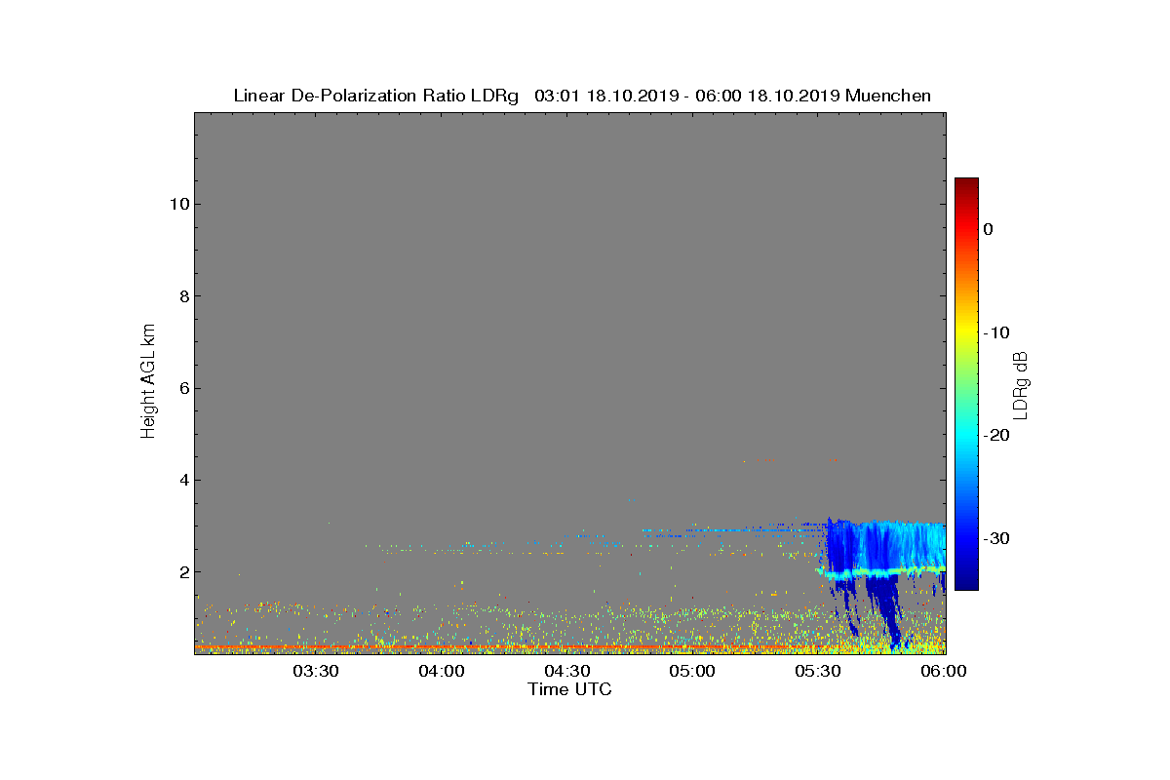This screenshot has width=1170, height=780.
Task: Click the '05:30' time tick label
Action: pos(819,671)
